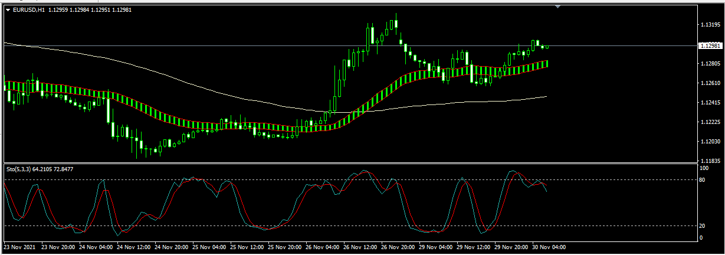The image size is (725, 255).
Task: Click the 25 Nov 20:00 time label
Action: click(284, 248)
